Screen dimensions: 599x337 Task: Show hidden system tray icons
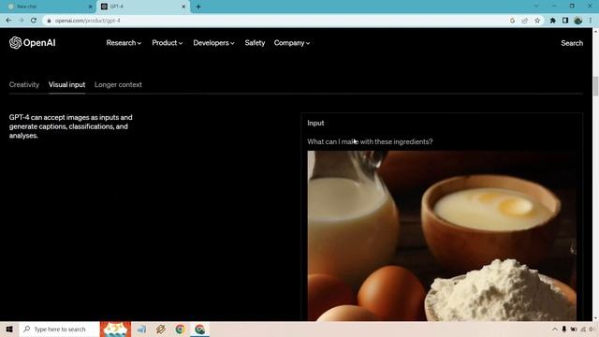point(555,329)
